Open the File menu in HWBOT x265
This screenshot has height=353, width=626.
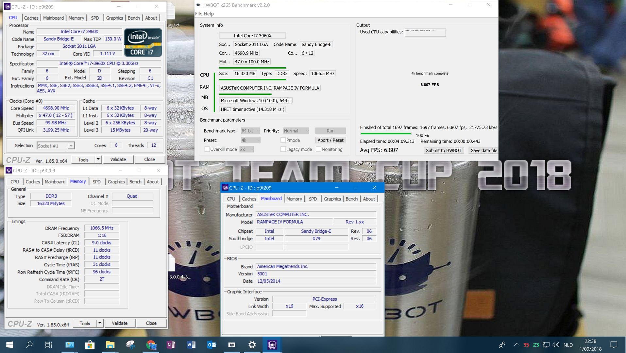click(x=198, y=14)
